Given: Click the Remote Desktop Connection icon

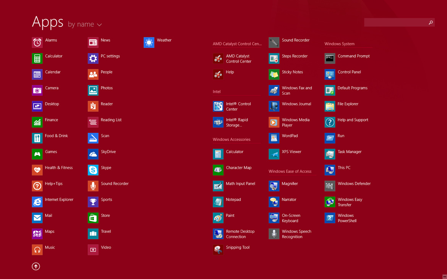Looking at the screenshot, I should click(218, 234).
